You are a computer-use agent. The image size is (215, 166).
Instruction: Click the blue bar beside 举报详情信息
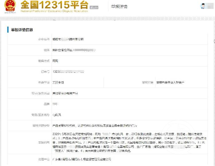point(8,30)
